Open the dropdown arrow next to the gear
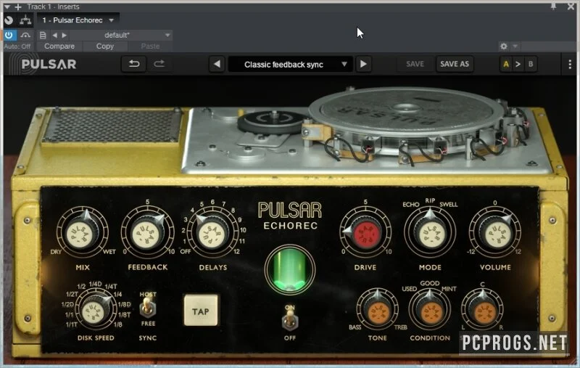Image resolution: width=580 pixels, height=368 pixels. click(515, 46)
